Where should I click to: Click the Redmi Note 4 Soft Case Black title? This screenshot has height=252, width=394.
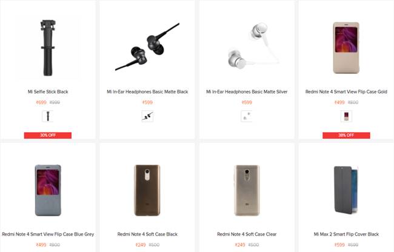(147, 234)
